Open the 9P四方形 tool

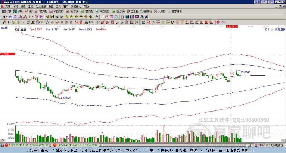[56, 11]
